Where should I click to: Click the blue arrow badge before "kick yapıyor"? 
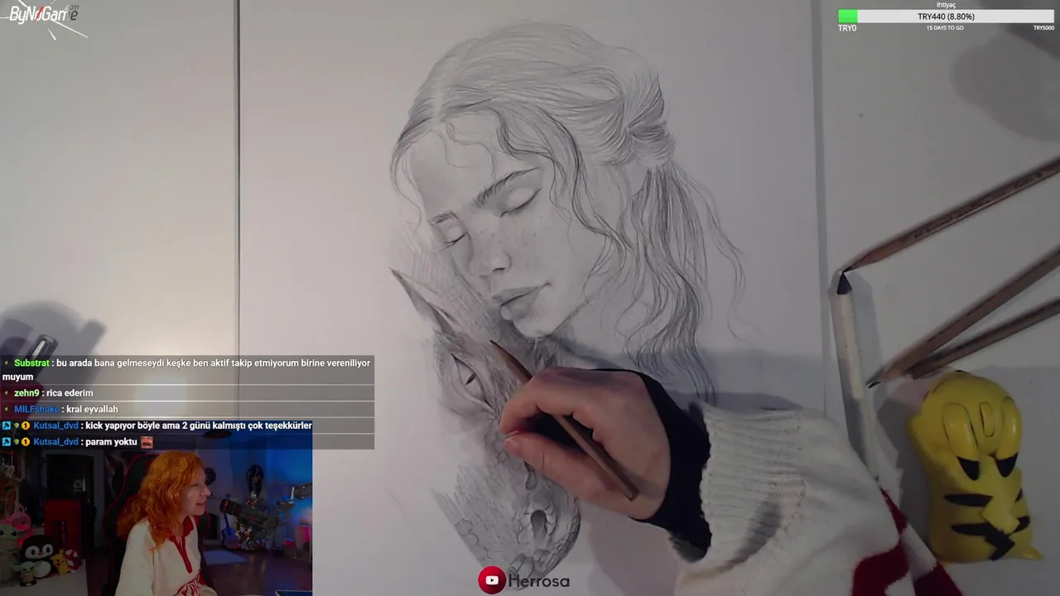click(x=6, y=425)
